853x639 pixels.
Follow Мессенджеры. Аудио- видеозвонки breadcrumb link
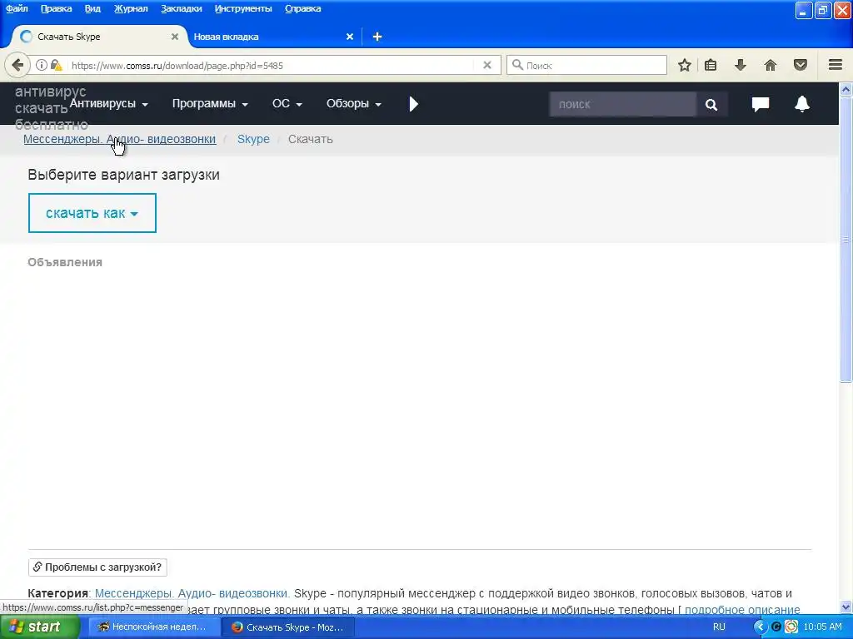tap(119, 139)
